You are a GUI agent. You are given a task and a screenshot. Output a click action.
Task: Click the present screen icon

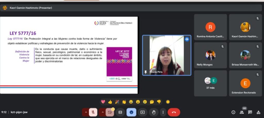[143, 112]
